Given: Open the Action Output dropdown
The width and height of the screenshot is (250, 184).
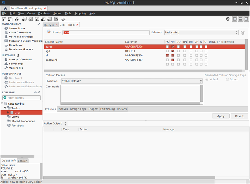Looking at the screenshot, I should tap(55, 124).
